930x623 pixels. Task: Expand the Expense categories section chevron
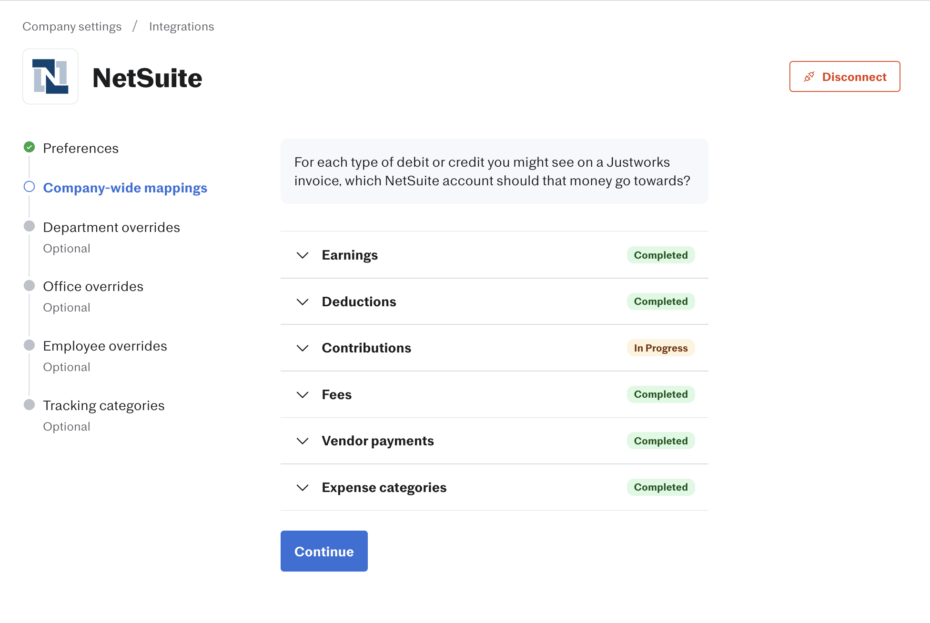click(x=303, y=488)
